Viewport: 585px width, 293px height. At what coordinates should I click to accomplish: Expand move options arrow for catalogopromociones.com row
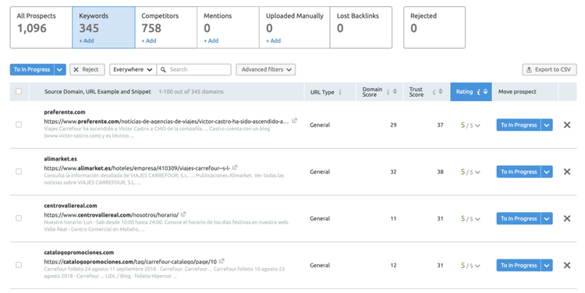pos(547,265)
